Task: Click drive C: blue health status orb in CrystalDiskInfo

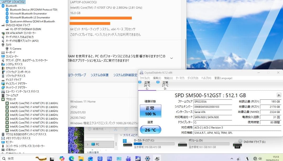Action: point(140,82)
